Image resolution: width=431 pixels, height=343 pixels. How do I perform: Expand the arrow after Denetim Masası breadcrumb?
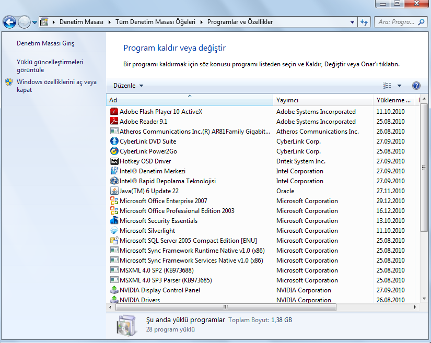110,22
